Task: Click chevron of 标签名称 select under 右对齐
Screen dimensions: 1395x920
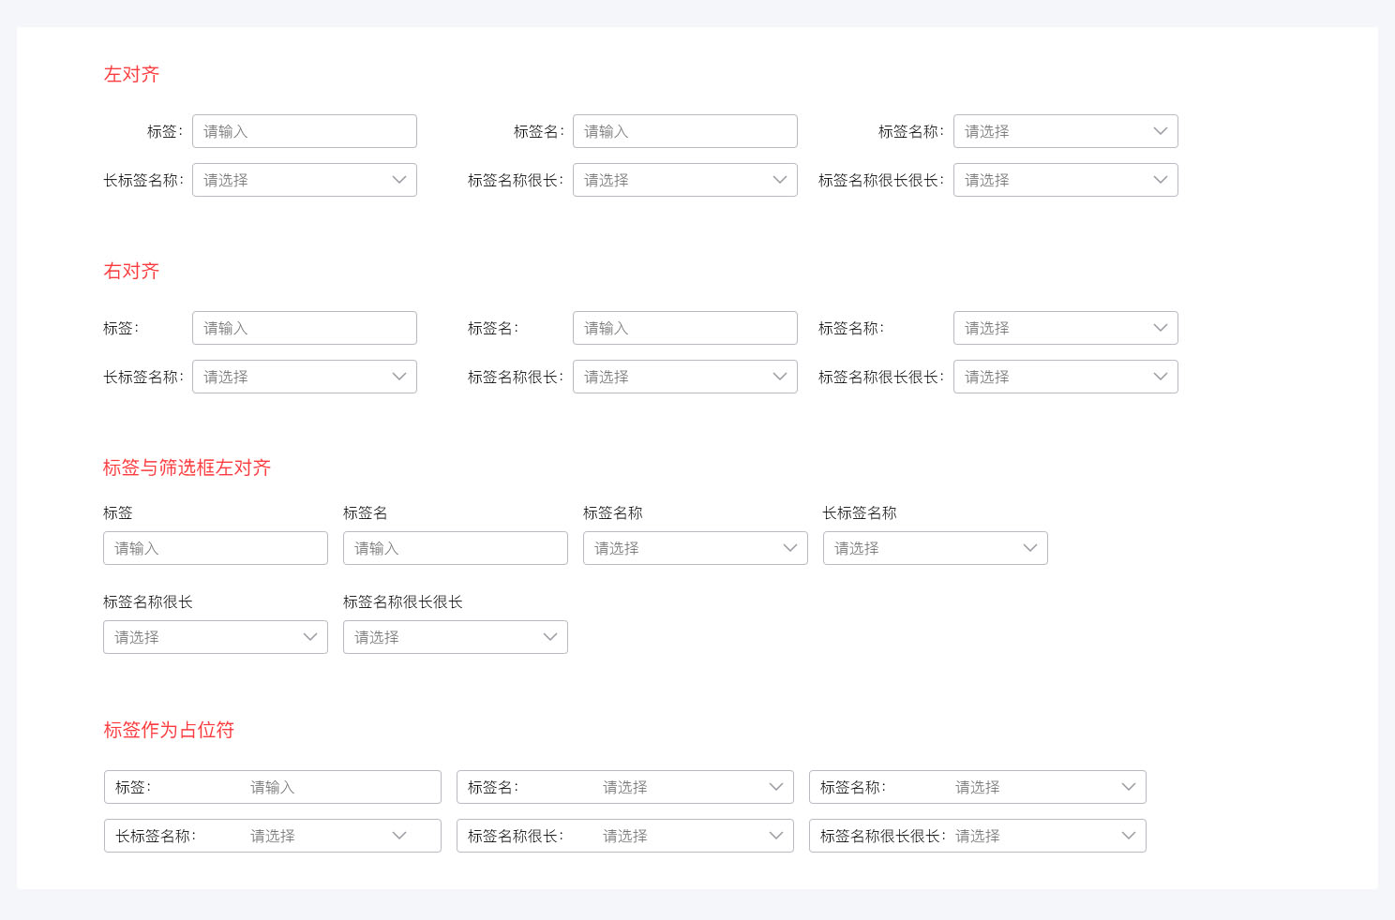Action: point(1161,328)
